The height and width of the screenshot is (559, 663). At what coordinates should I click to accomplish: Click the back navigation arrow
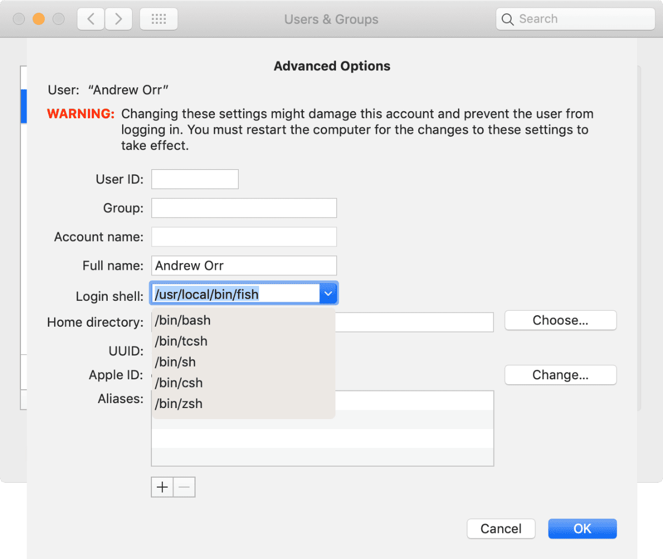90,18
